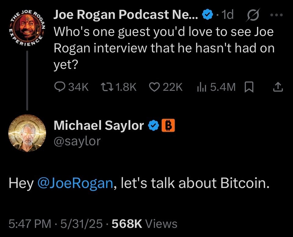293x237 pixels.
Task: Click the verified badge on Joe Rogan Podcast
Action: (x=207, y=14)
